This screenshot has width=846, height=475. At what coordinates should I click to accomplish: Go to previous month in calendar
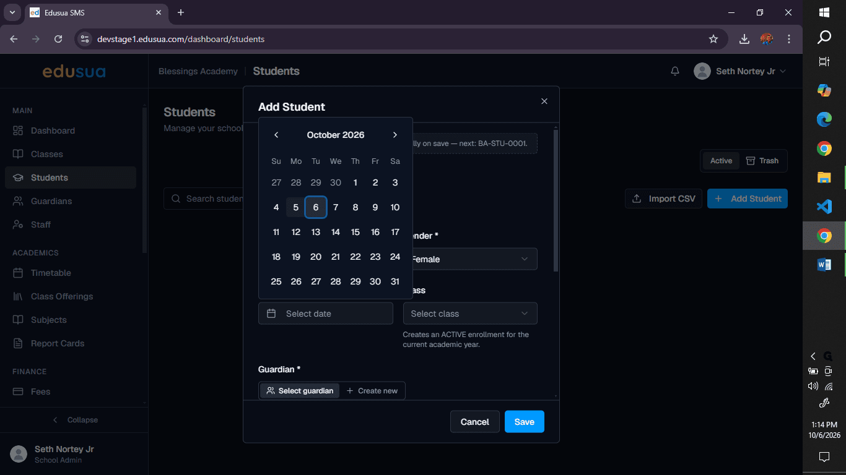276,135
